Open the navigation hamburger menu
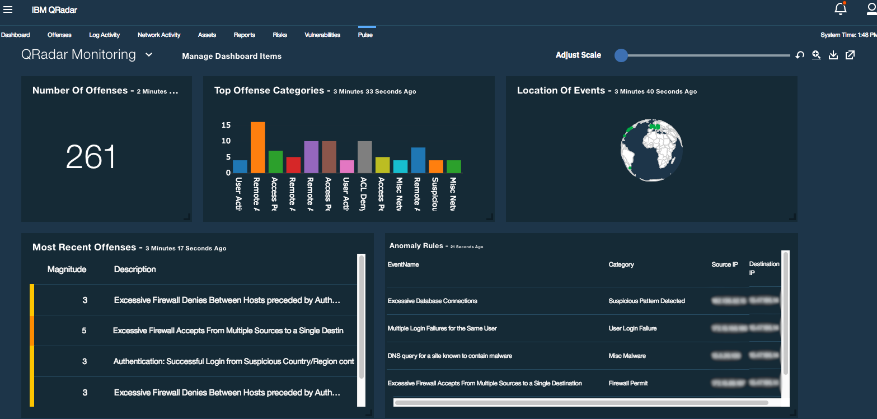Viewport: 877px width, 419px height. 8,10
